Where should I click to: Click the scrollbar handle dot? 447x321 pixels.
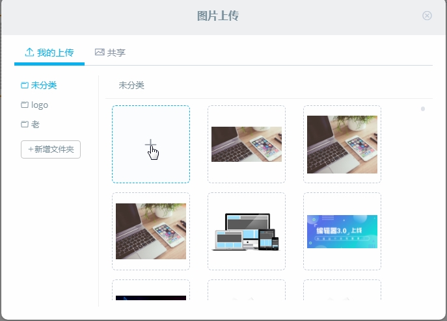[423, 109]
